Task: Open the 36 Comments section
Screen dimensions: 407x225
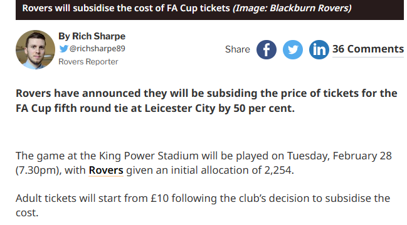Action: pyautogui.click(x=368, y=49)
